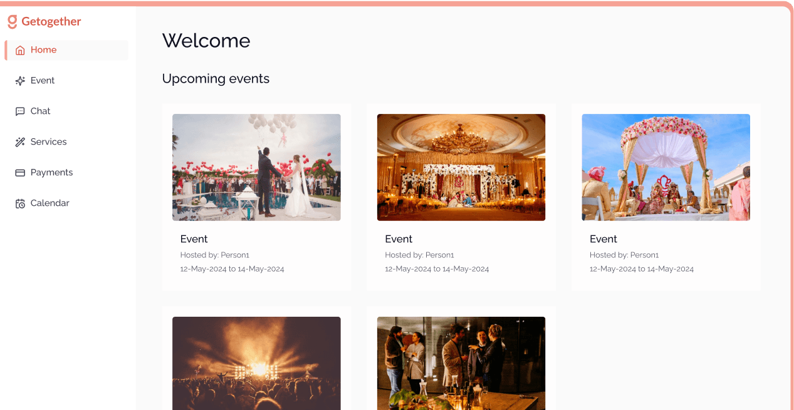Screen dimensions: 794x410
Task: Click the Services magic wand icon
Action: point(20,142)
